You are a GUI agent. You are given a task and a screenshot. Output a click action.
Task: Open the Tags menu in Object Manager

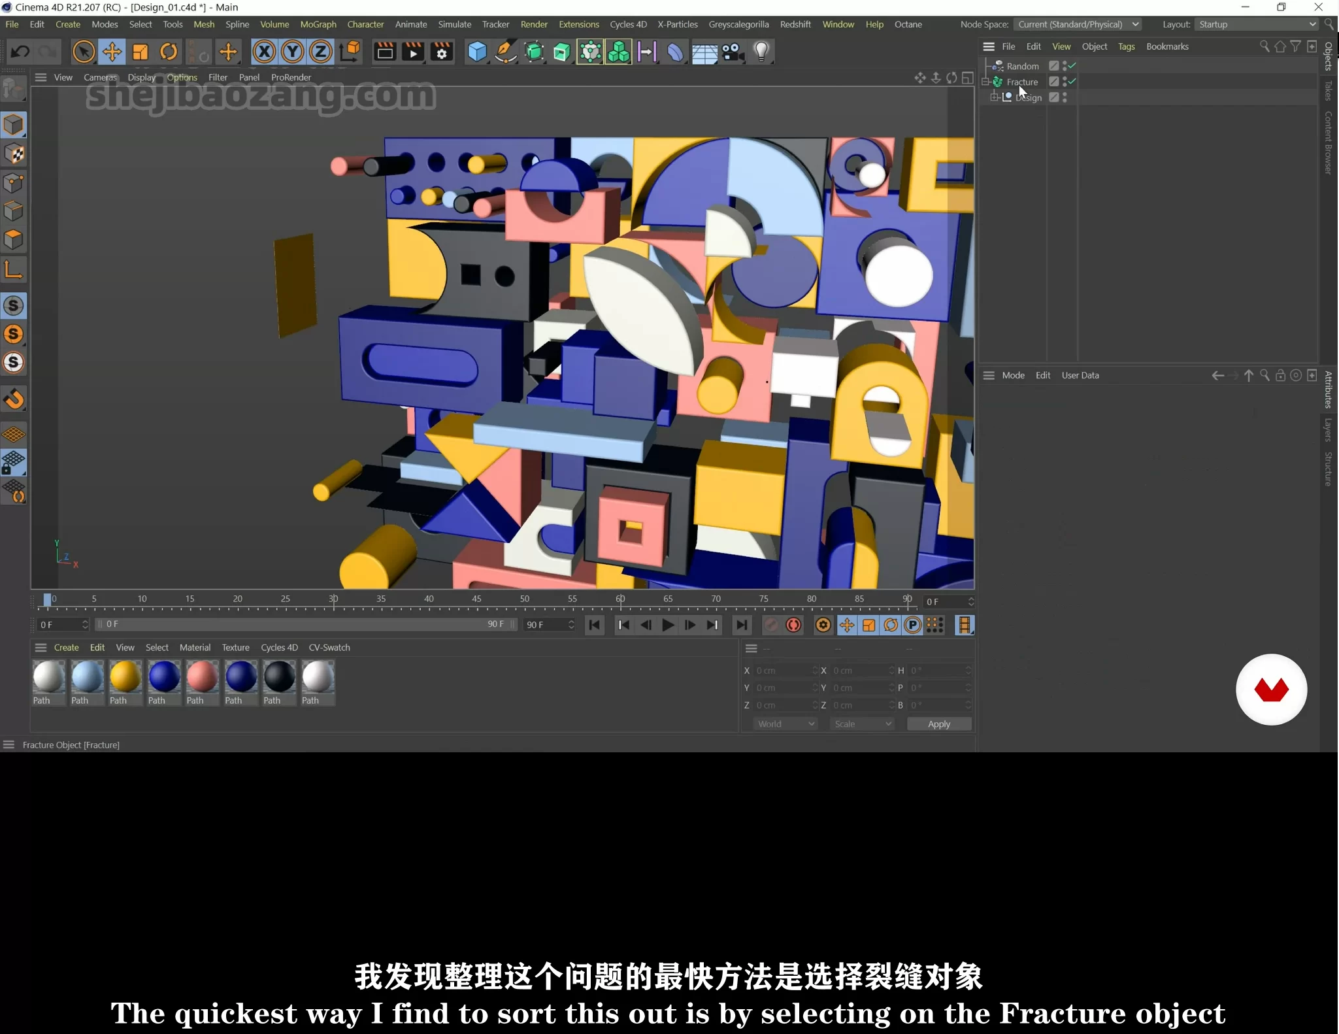coord(1126,46)
